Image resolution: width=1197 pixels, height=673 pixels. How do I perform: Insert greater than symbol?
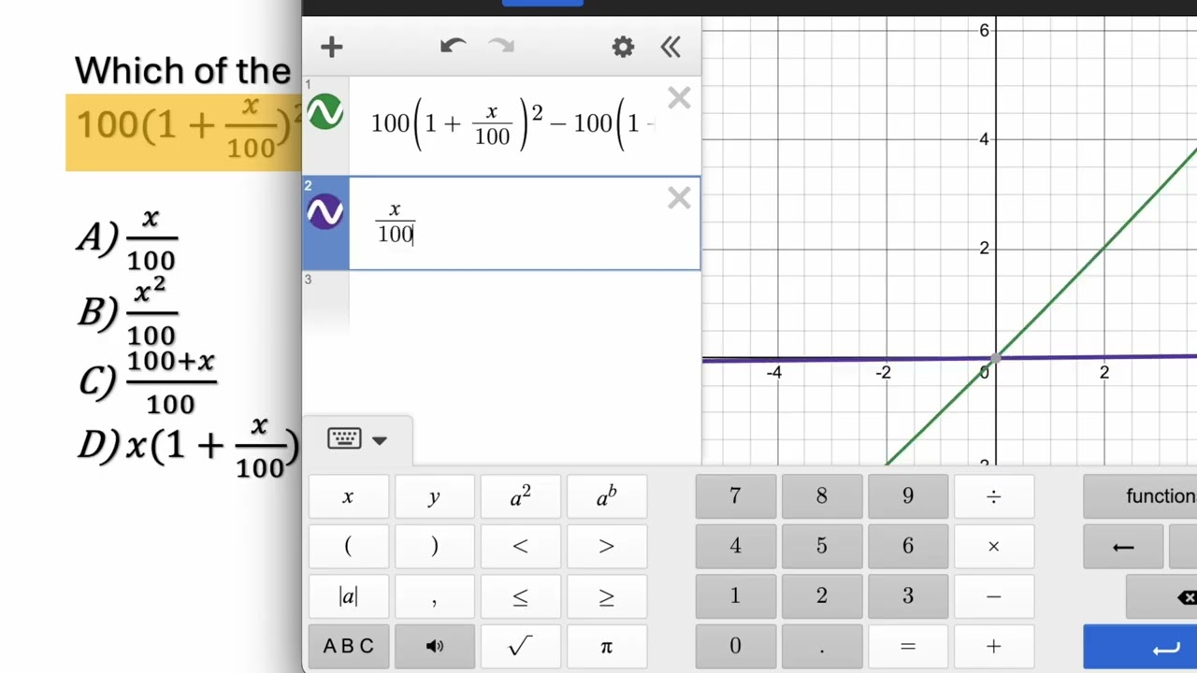point(606,547)
